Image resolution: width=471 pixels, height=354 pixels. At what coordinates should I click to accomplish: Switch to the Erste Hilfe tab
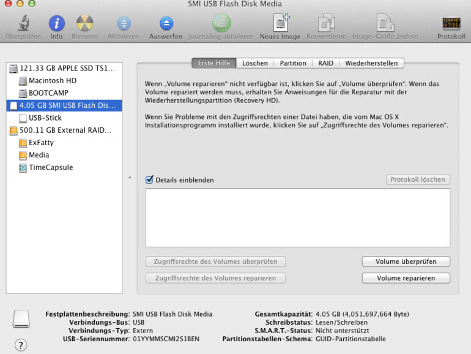[x=214, y=63]
